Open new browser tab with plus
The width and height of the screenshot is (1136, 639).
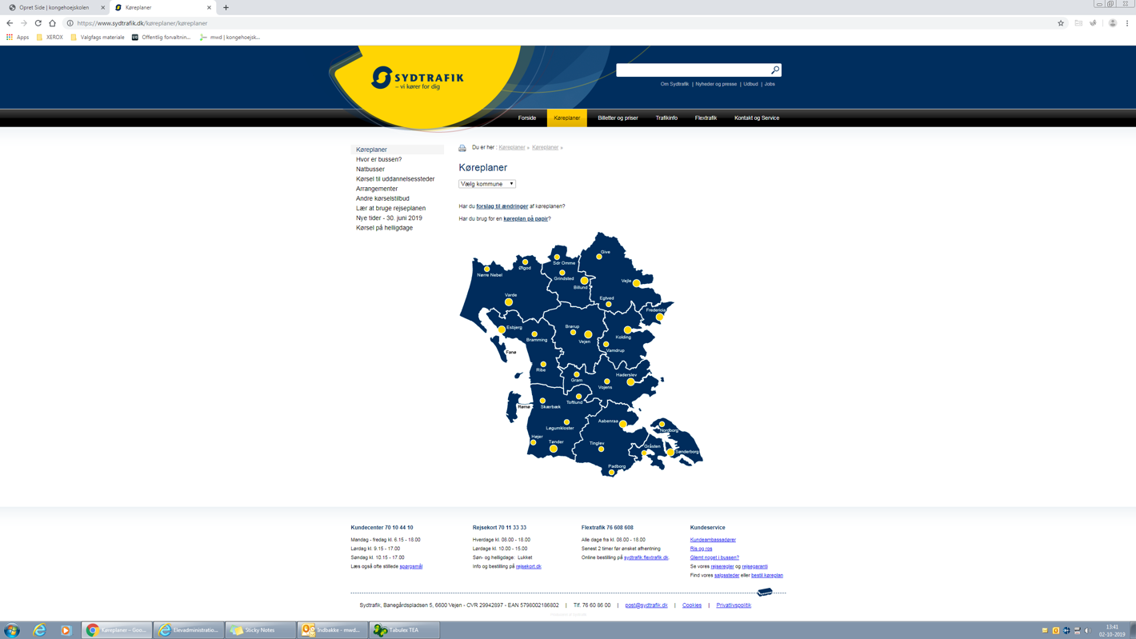226,7
